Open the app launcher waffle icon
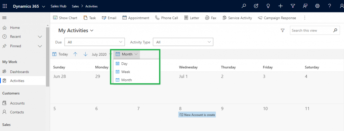The width and height of the screenshot is (344, 131). (x=5, y=6)
